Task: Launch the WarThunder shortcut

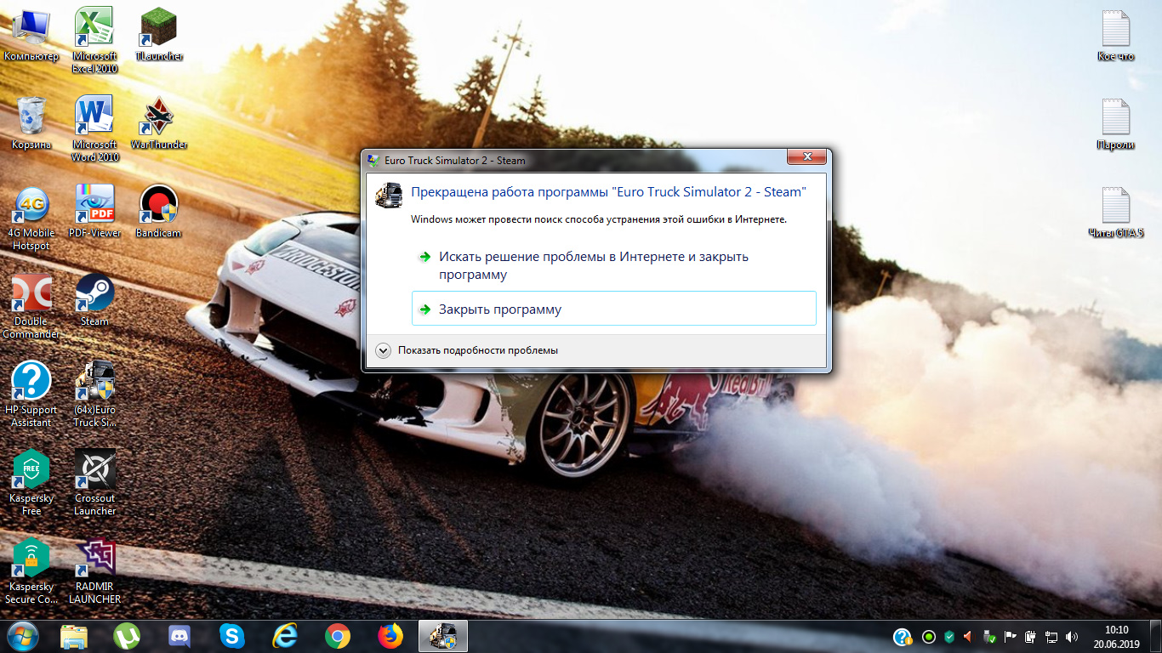Action: coord(158,123)
